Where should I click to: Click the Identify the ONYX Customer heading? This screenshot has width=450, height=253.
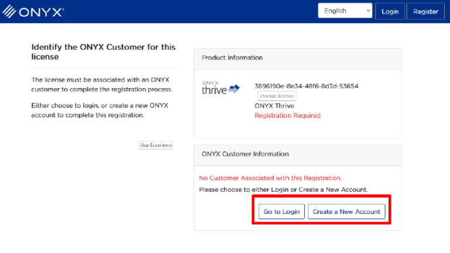[x=103, y=52]
